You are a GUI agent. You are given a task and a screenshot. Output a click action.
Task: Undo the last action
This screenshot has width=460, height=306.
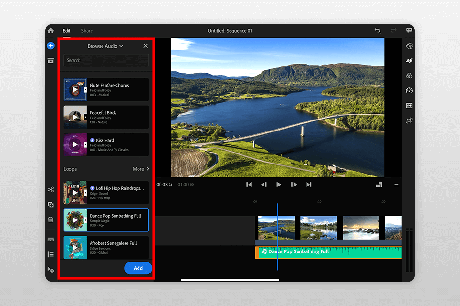(378, 31)
